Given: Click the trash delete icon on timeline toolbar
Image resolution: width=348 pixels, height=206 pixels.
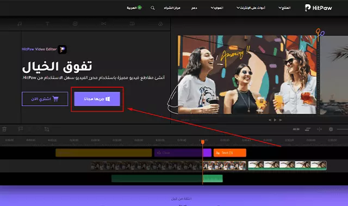Looking at the screenshot, I should pyautogui.click(x=4, y=129).
